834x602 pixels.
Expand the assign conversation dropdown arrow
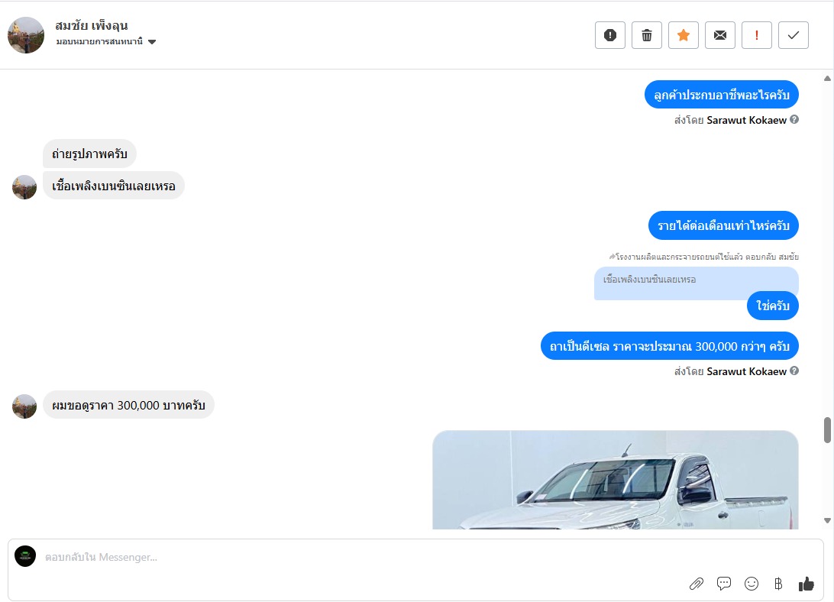pos(151,42)
